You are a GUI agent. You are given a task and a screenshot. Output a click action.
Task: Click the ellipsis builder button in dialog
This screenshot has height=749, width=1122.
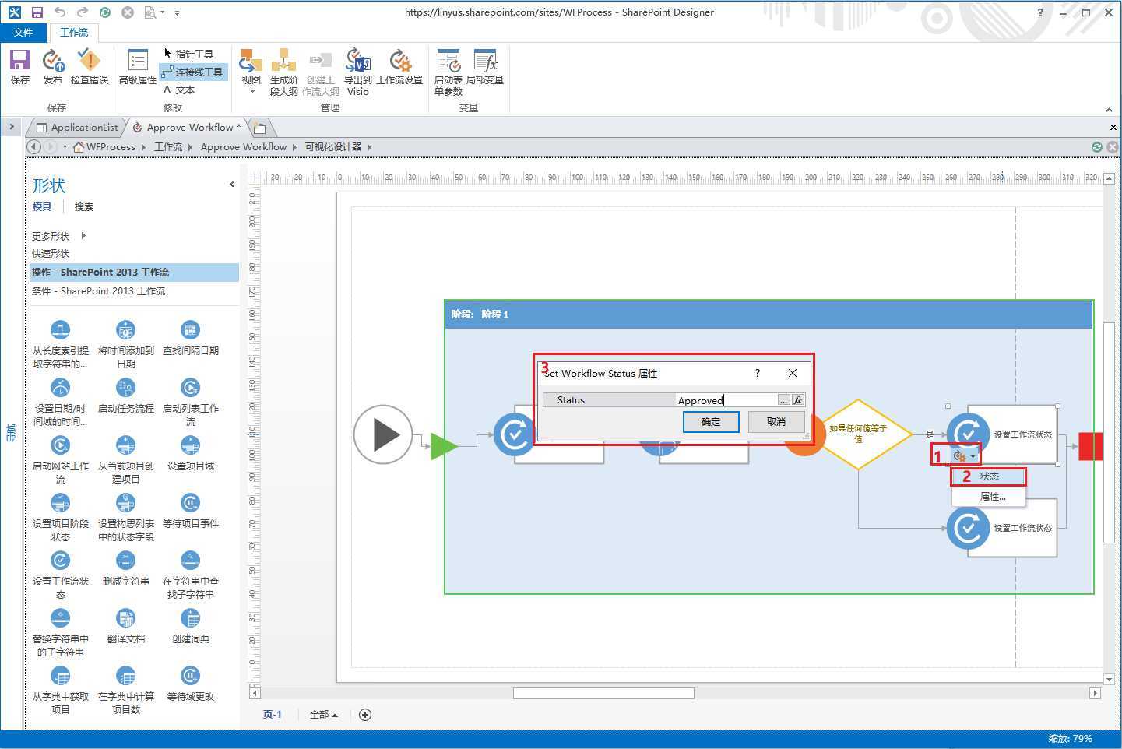click(783, 400)
